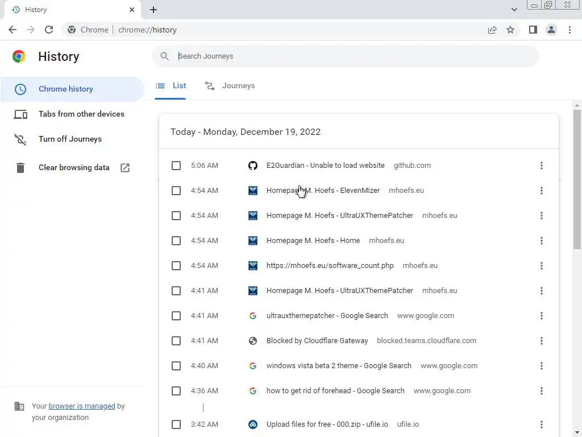582x437 pixels.
Task: Open more actions for windows vista search
Action: (541, 366)
